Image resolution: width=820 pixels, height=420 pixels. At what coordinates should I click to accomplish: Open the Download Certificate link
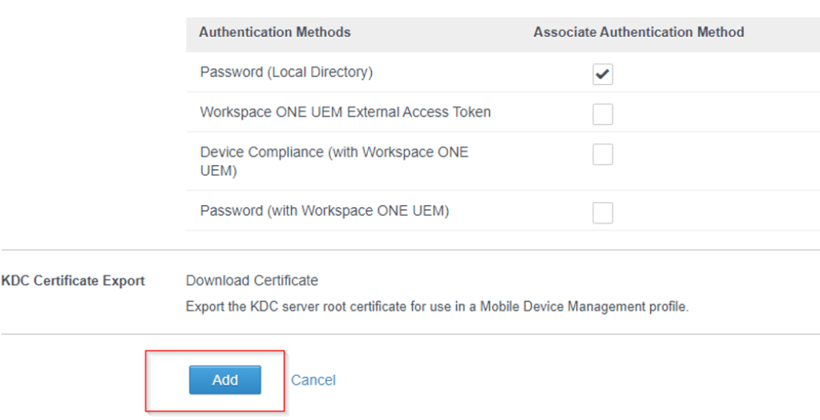tap(252, 281)
